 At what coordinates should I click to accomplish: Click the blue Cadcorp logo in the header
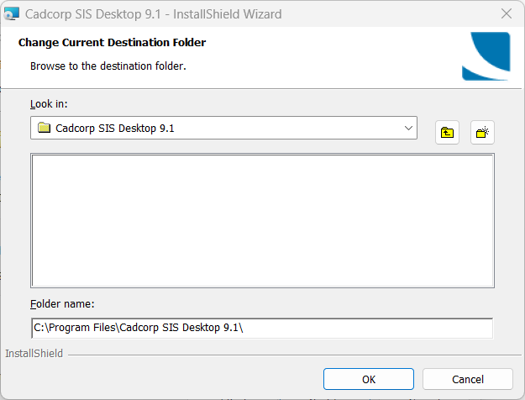click(x=486, y=55)
